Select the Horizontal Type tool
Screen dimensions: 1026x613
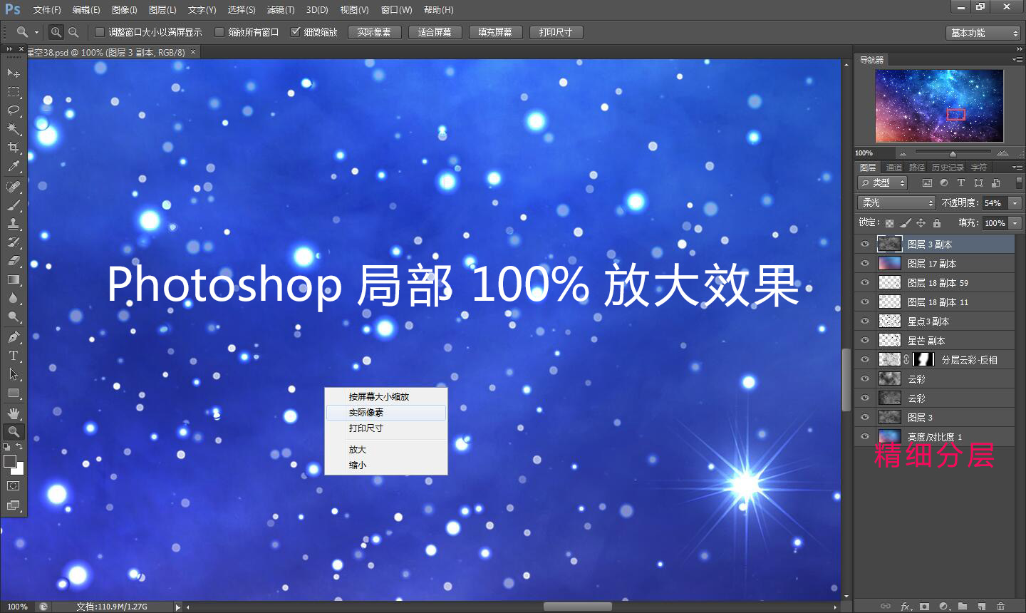tap(14, 355)
